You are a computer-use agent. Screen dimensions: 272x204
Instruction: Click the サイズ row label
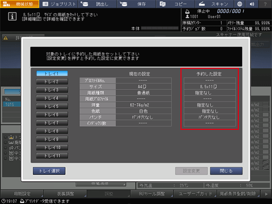click(x=98, y=87)
